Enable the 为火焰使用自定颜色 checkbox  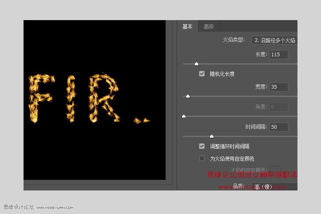click(x=202, y=158)
